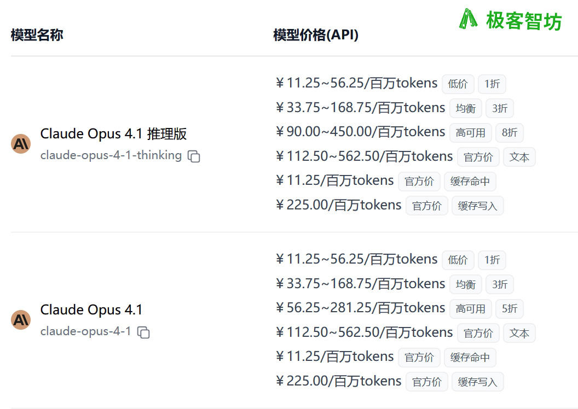Click 低价 tag in Claude Opus 4.1 推理版 row
Viewport: 578px width, 409px height.
(458, 84)
